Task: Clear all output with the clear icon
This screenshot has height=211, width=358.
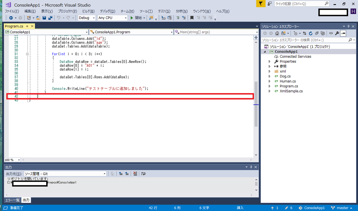Action: click(x=135, y=173)
